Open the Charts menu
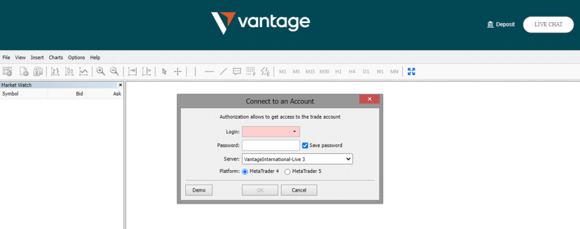This screenshot has height=229, width=580. [56, 58]
